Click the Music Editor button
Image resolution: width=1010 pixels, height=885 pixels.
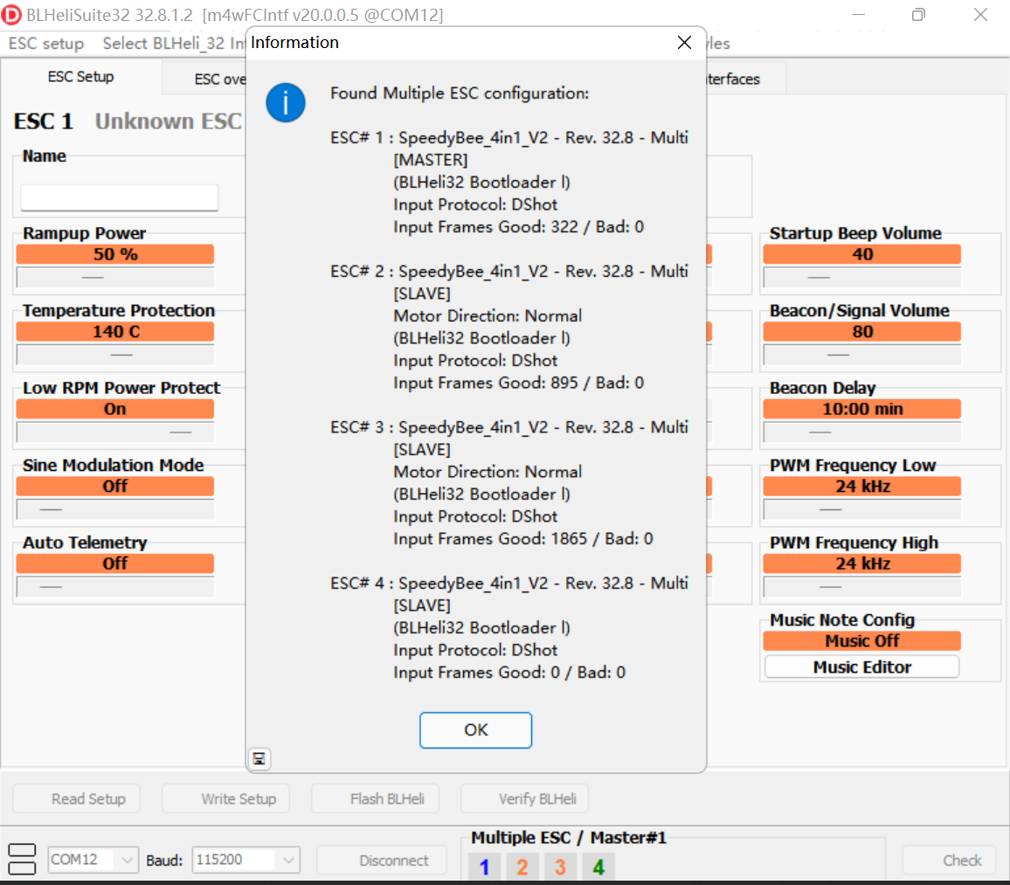[861, 667]
